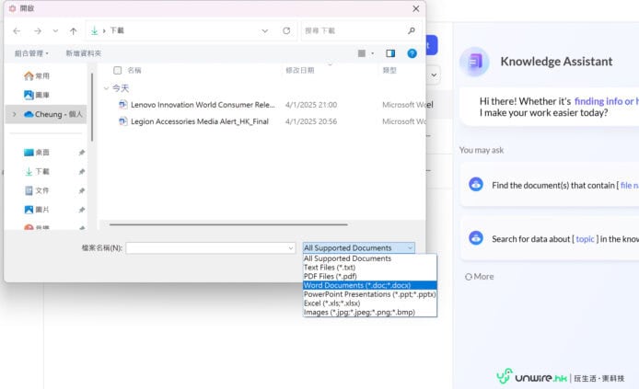Toggle the preview pane icon
The height and width of the screenshot is (389, 639).
[390, 53]
